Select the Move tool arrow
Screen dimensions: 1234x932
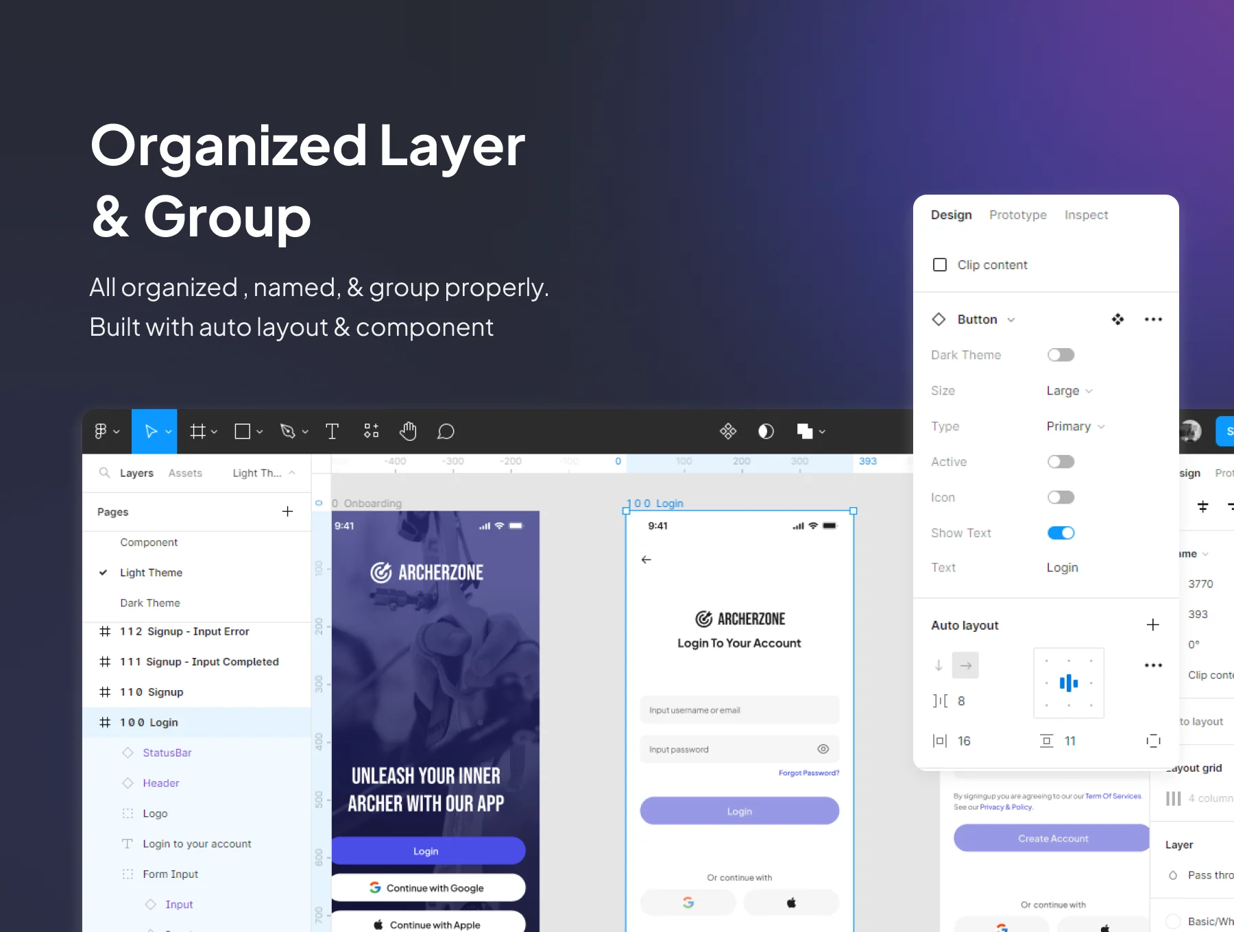click(151, 431)
